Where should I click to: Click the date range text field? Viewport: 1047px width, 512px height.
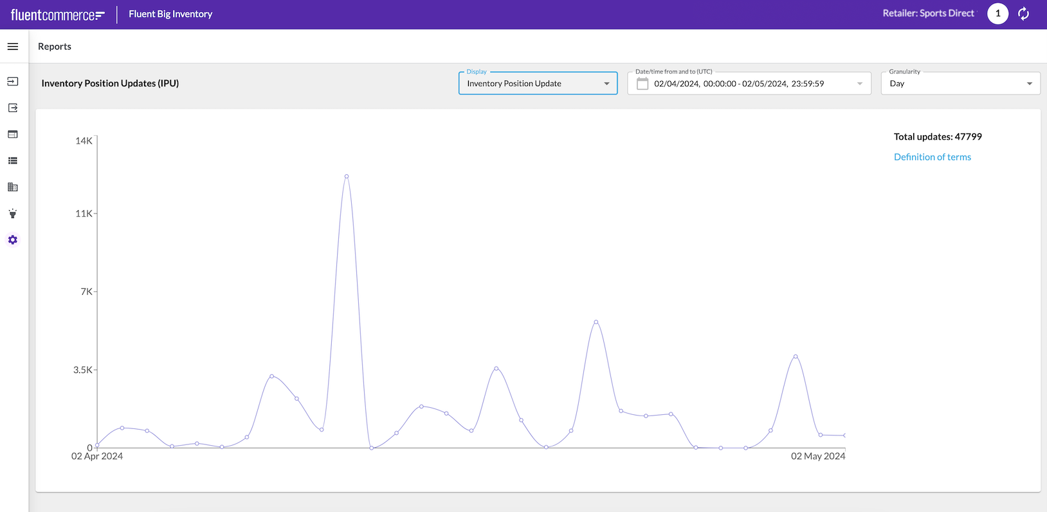coord(739,84)
